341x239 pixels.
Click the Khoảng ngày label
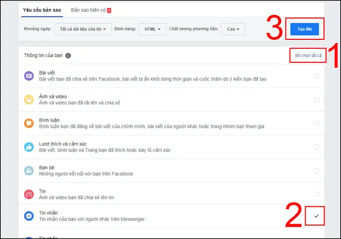[x=37, y=29]
